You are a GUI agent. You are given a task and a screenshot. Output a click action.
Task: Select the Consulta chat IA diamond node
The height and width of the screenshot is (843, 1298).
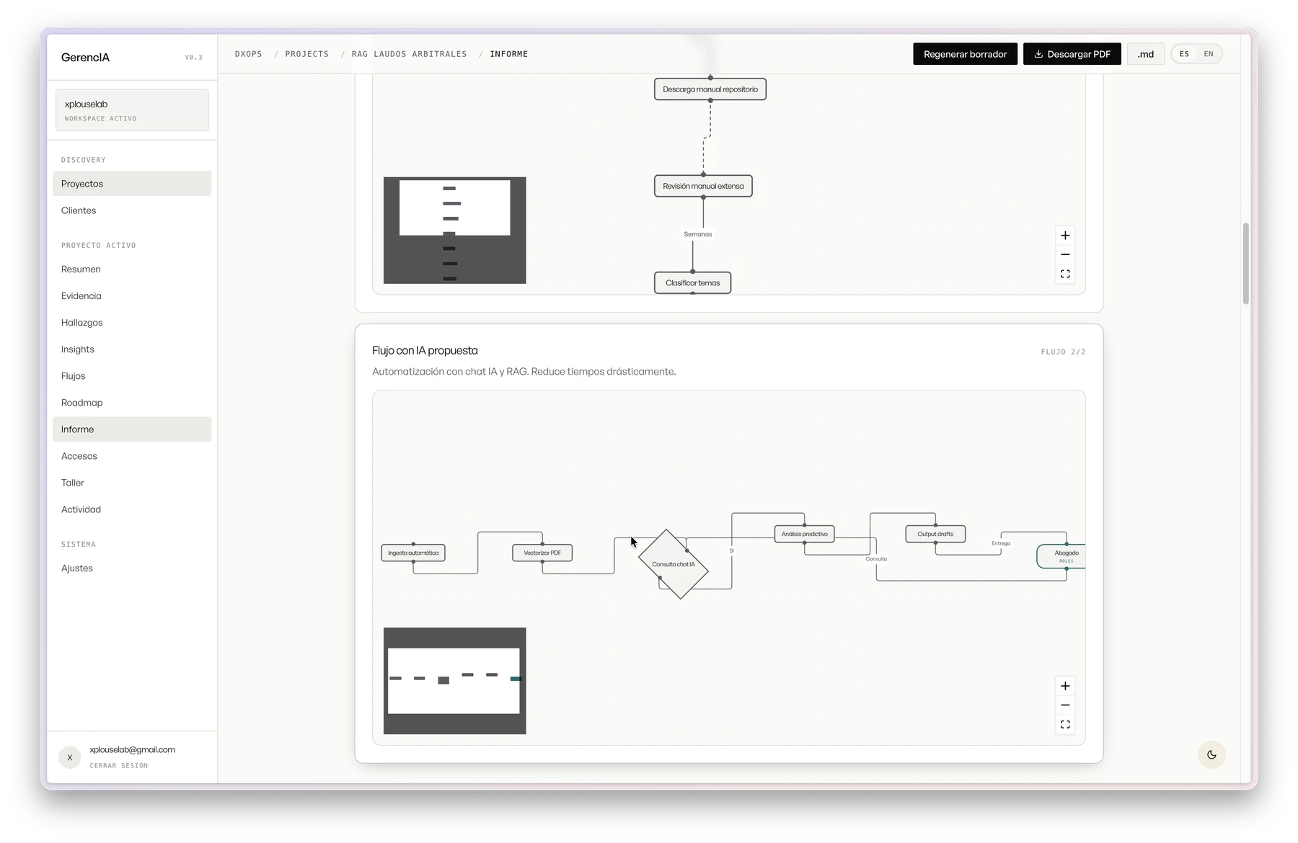click(x=674, y=564)
